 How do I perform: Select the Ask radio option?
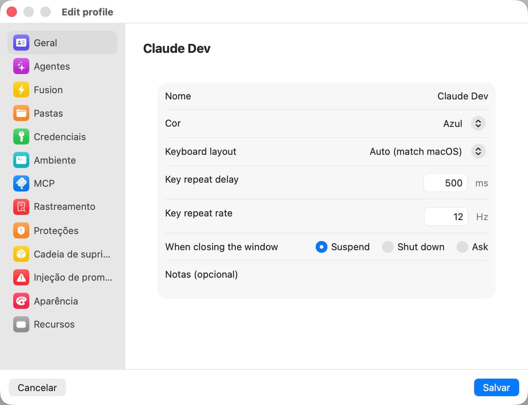(462, 247)
